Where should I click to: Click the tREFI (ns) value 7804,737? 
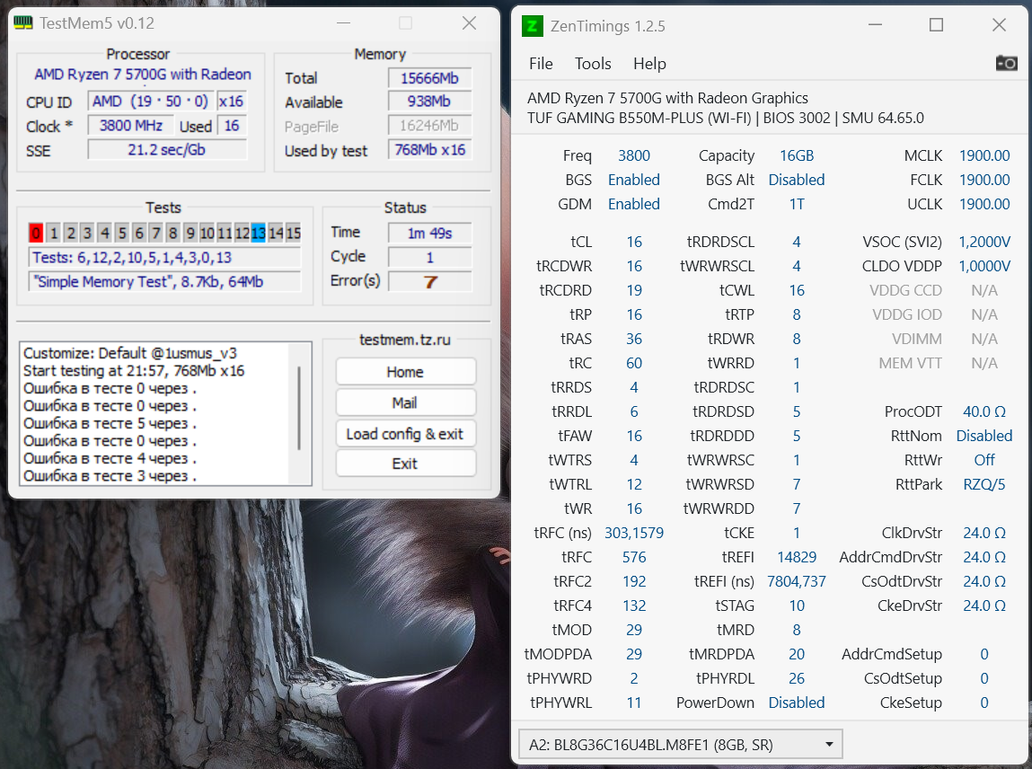[797, 581]
